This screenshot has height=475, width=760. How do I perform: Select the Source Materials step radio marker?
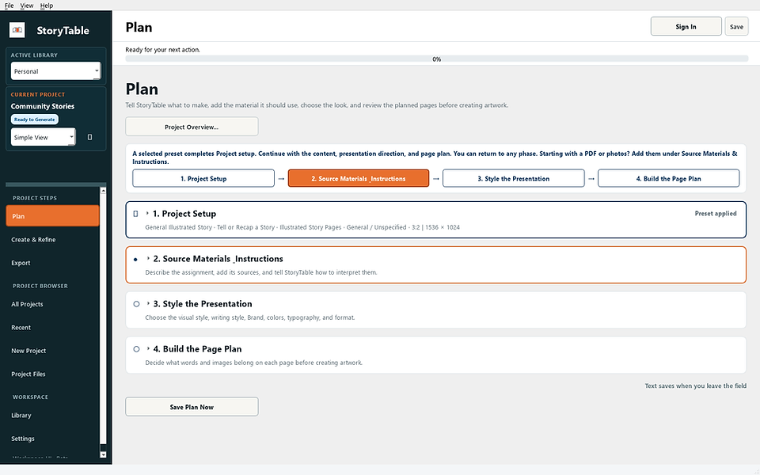pos(135,260)
